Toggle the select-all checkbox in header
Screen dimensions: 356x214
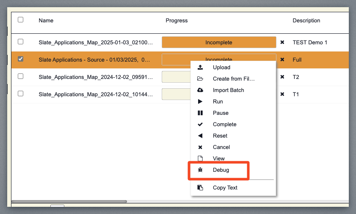click(x=21, y=20)
